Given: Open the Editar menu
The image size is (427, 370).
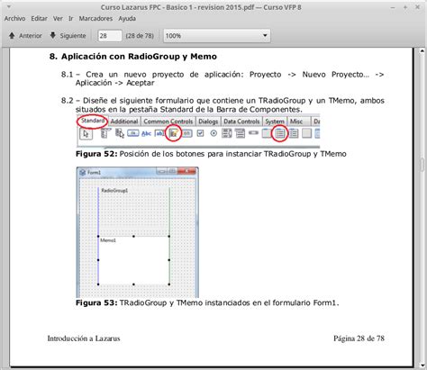Looking at the screenshot, I should click(39, 19).
